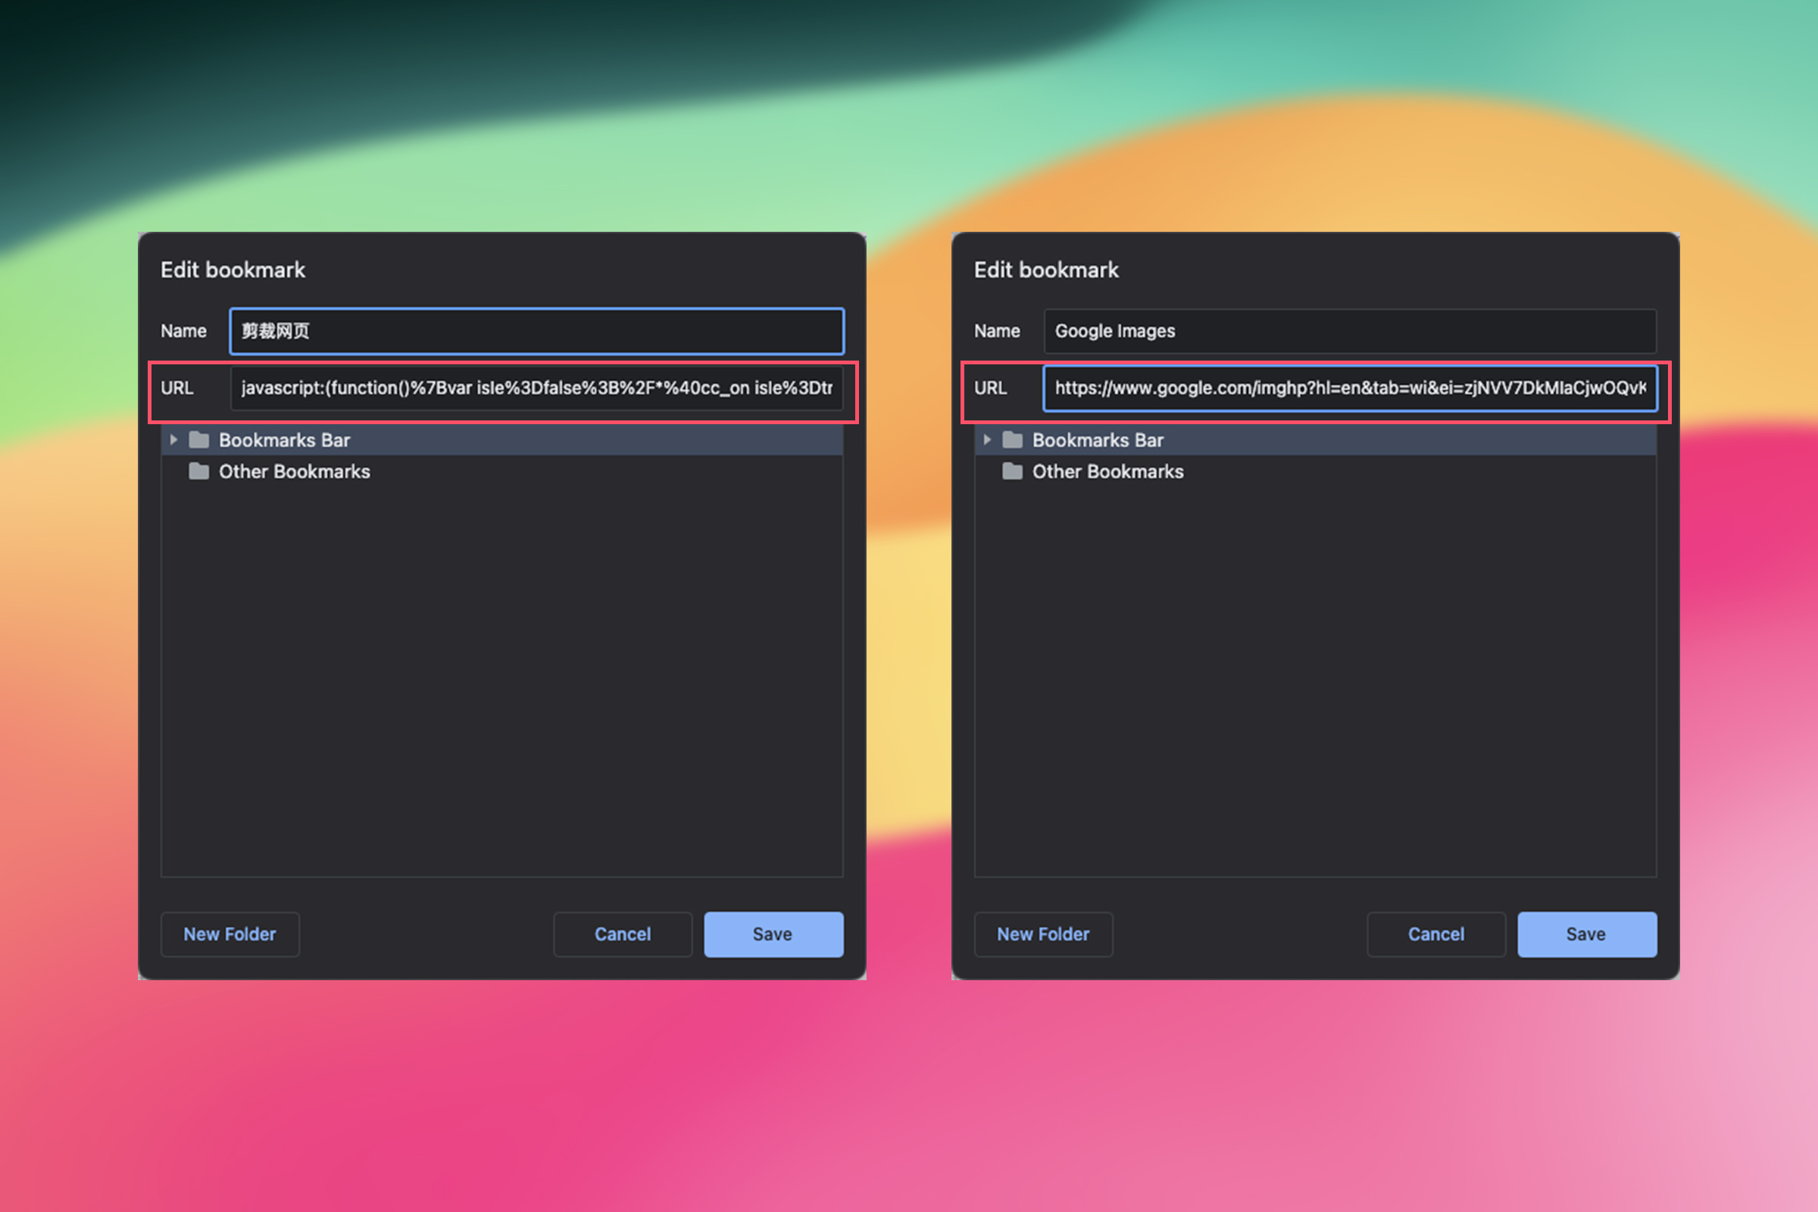Cancel the left Edit bookmark dialog
This screenshot has height=1212, width=1818.
[622, 934]
